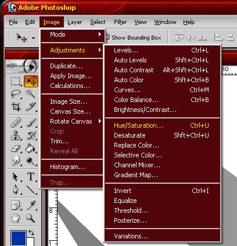The image size is (237, 246).
Task: Open the Select menu
Action: [98, 22]
